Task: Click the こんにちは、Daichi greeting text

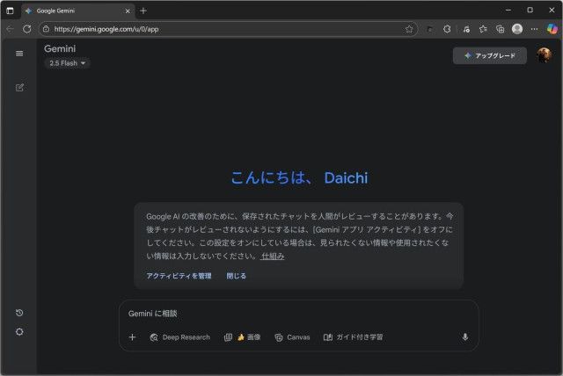Action: point(299,177)
